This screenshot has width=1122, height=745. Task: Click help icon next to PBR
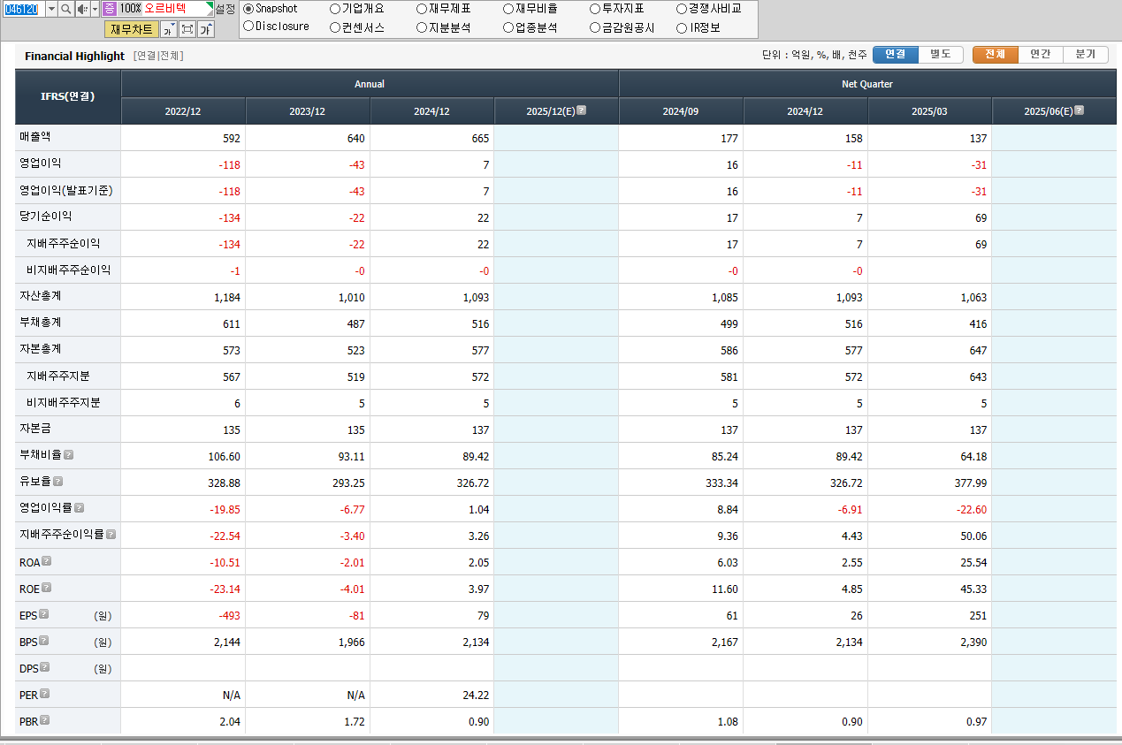44,720
